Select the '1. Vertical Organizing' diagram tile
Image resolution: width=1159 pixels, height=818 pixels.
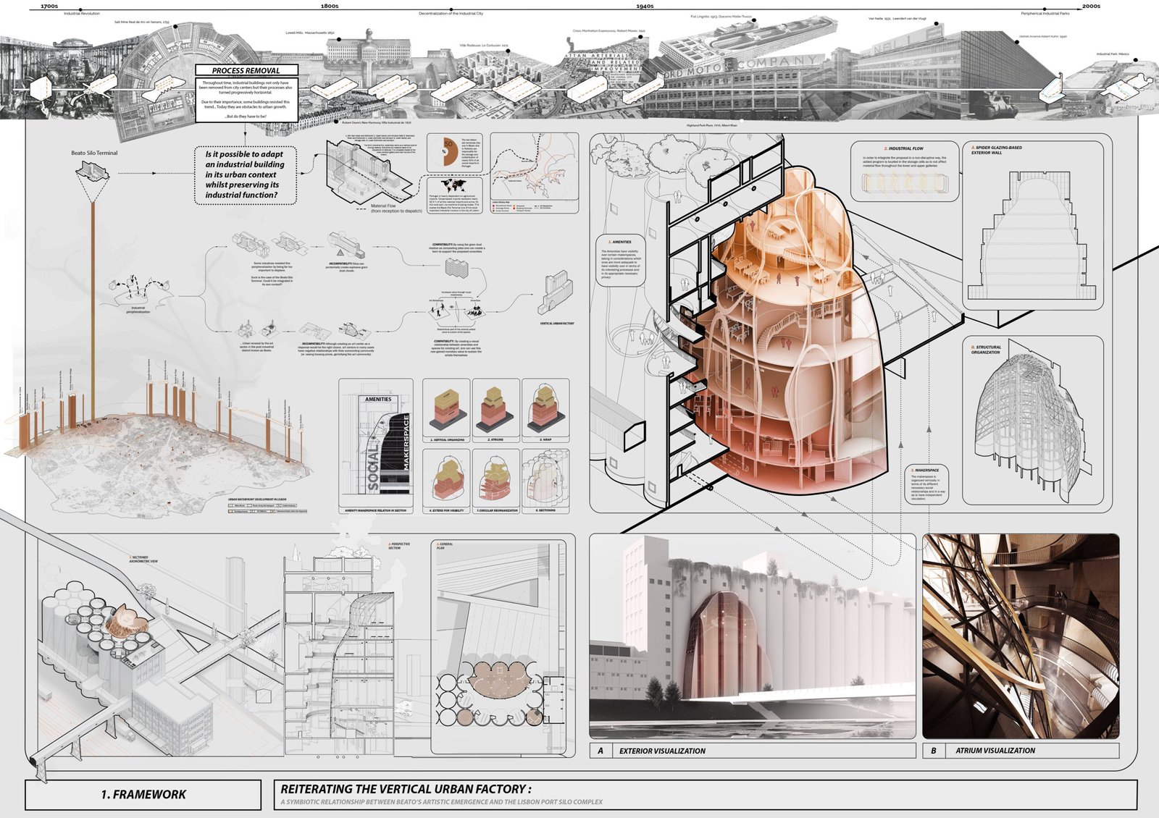tap(446, 410)
